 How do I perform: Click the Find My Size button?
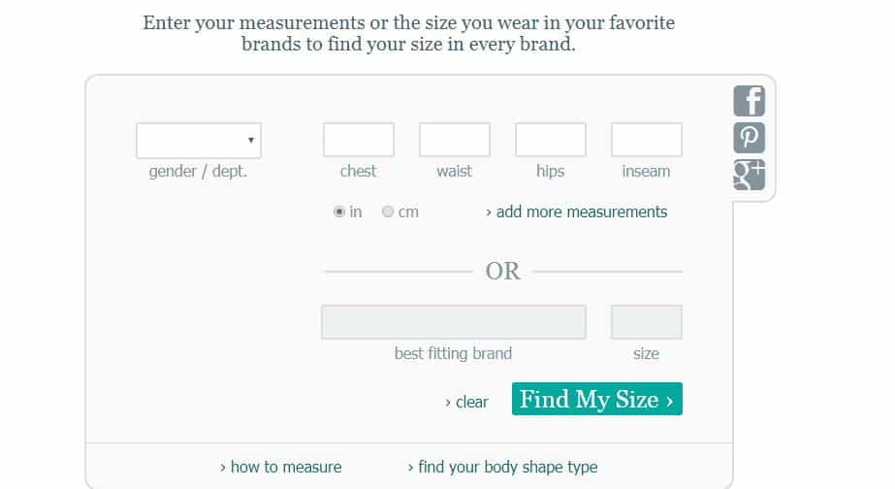pyautogui.click(x=597, y=399)
